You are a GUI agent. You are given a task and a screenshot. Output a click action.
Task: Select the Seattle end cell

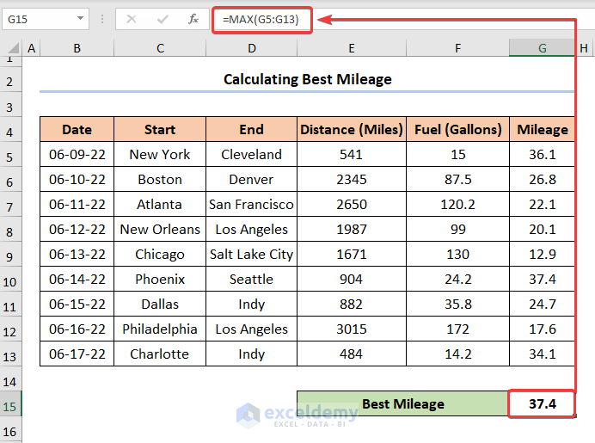pos(252,279)
